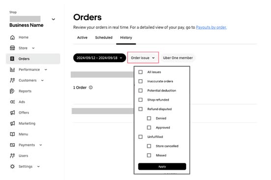Click the Apply button
The image size is (271, 180).
[x=162, y=167]
